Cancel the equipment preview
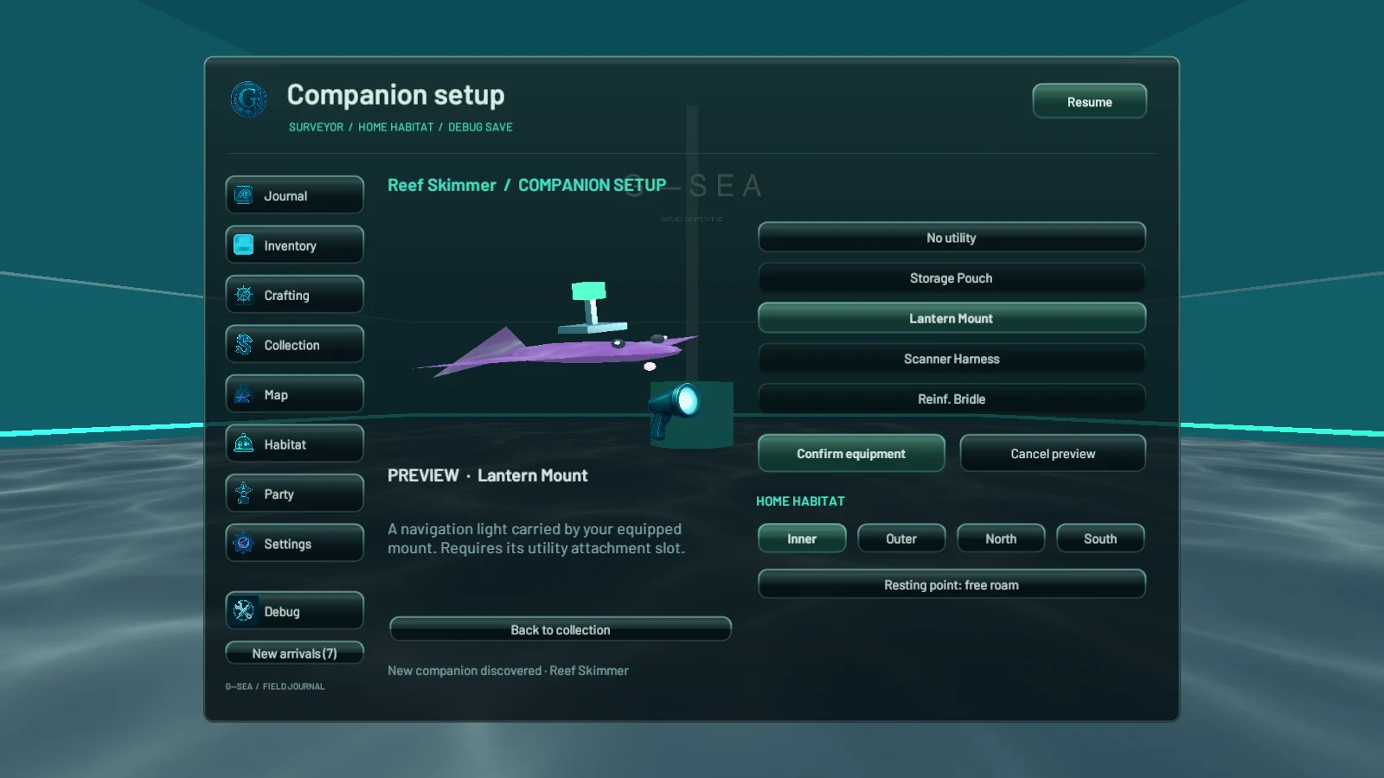This screenshot has width=1384, height=778. [1053, 454]
